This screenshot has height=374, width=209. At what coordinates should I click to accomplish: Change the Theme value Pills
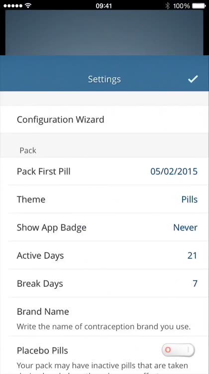[x=190, y=199]
